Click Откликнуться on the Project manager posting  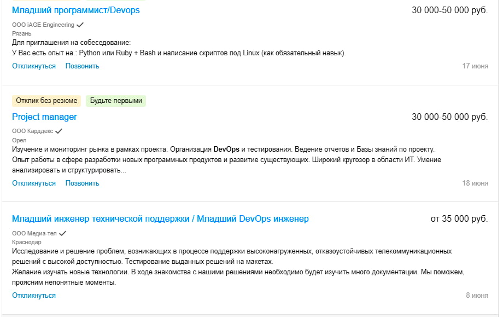33,182
